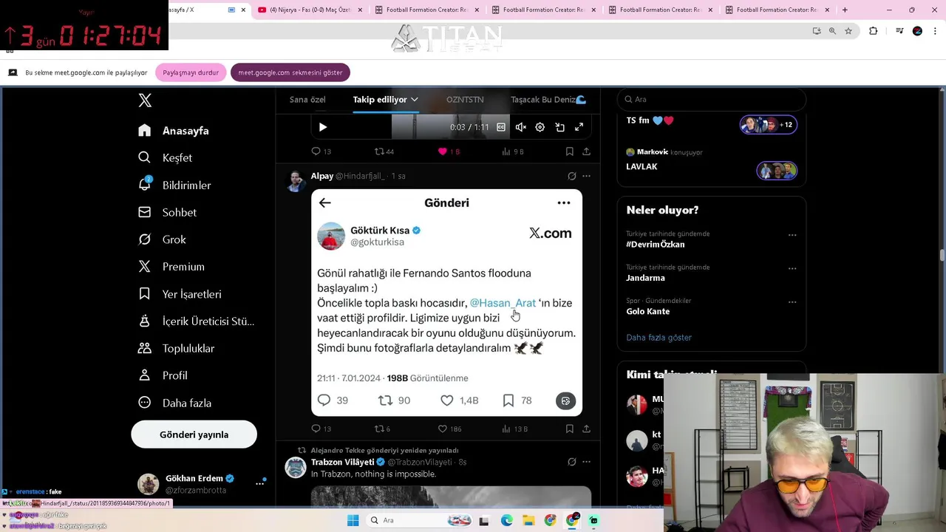This screenshot has width=946, height=532.
Task: Open Grok icon on Trabzon Vilayeti post
Action: (x=571, y=462)
